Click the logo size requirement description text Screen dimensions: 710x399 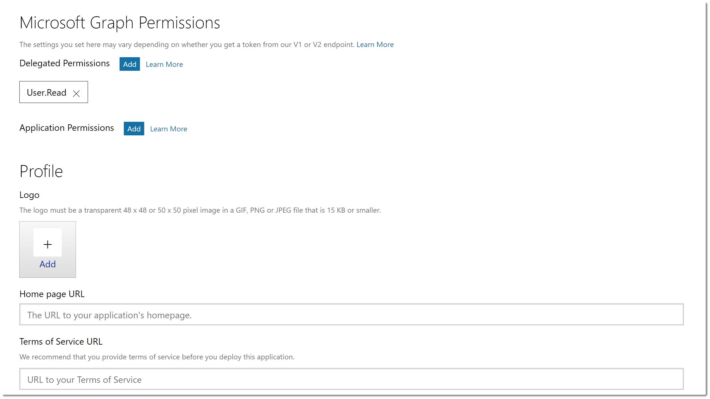tap(200, 210)
